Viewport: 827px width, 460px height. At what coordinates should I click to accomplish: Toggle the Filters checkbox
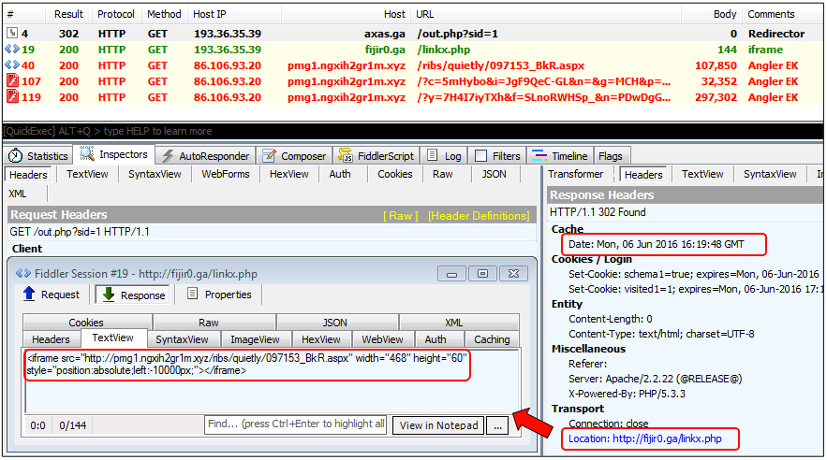click(481, 156)
